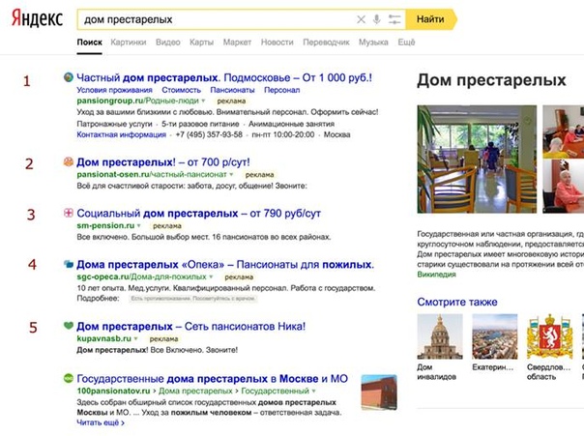Click the pansionat-osen.ru green URL
Image resolution: width=584 pixels, height=436 pixels.
(152, 174)
